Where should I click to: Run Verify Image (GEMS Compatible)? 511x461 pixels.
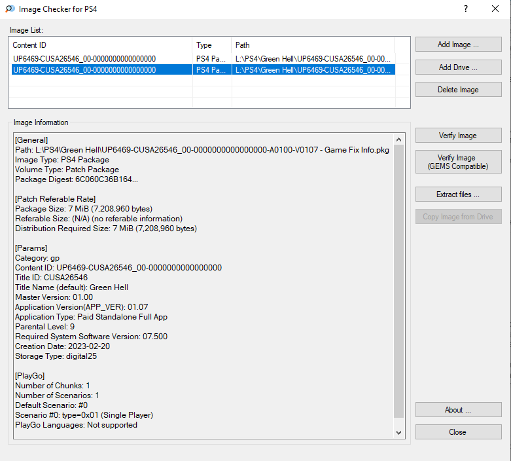pyautogui.click(x=458, y=162)
